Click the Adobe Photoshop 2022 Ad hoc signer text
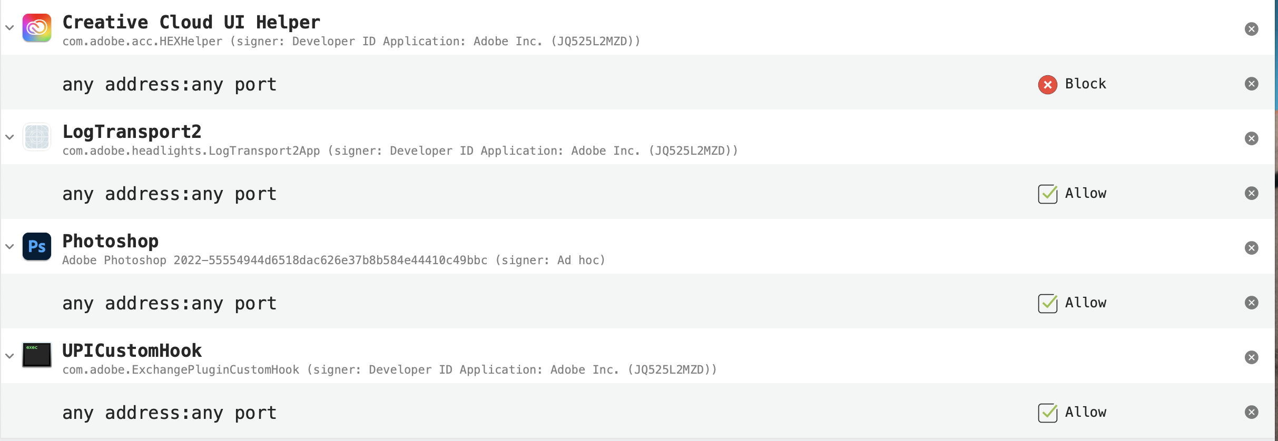 [x=334, y=260]
